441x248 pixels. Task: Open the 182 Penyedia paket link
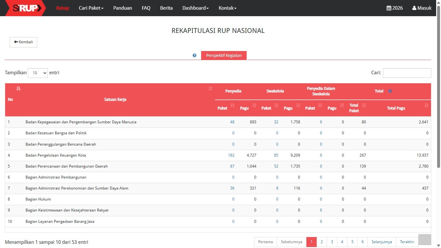tap(231, 155)
